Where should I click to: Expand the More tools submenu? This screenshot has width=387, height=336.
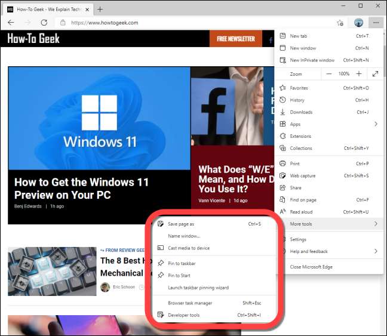click(x=328, y=224)
